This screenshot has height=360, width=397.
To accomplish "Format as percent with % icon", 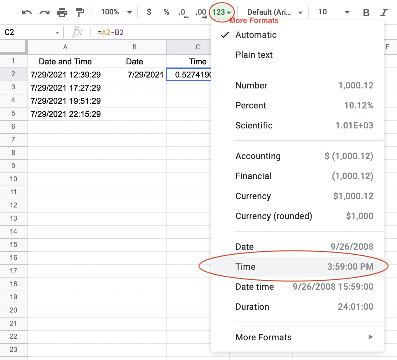I will click(166, 12).
